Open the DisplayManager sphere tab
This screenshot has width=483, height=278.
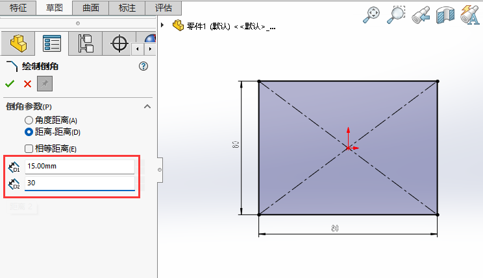click(x=151, y=38)
